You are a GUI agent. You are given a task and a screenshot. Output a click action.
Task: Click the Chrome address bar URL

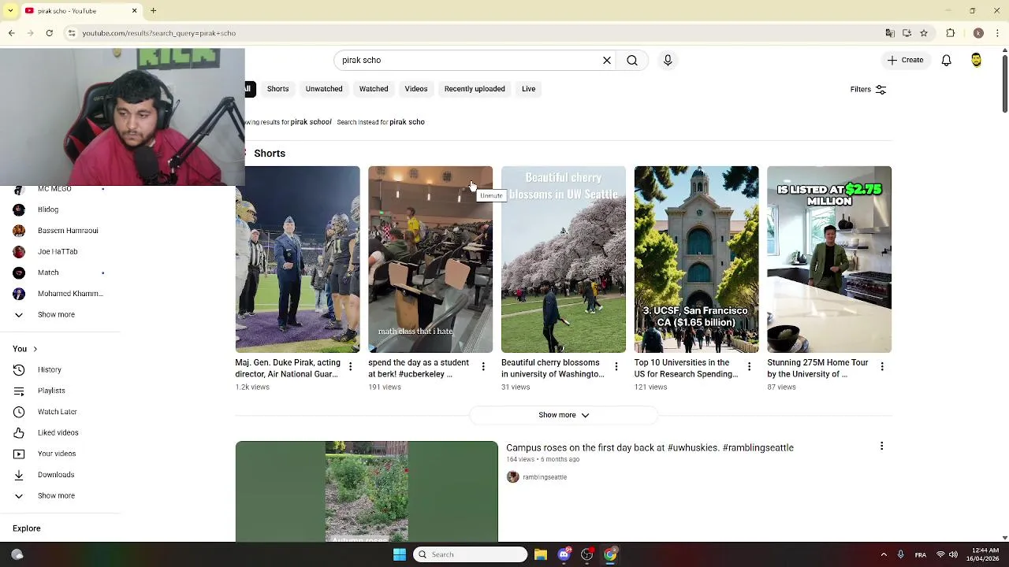(x=158, y=33)
